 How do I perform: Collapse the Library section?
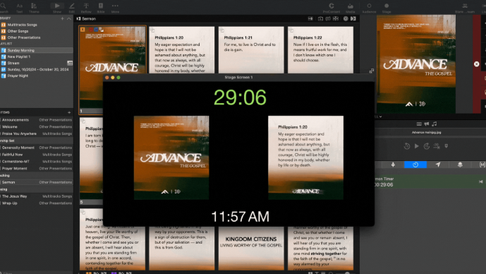[x=69, y=18]
